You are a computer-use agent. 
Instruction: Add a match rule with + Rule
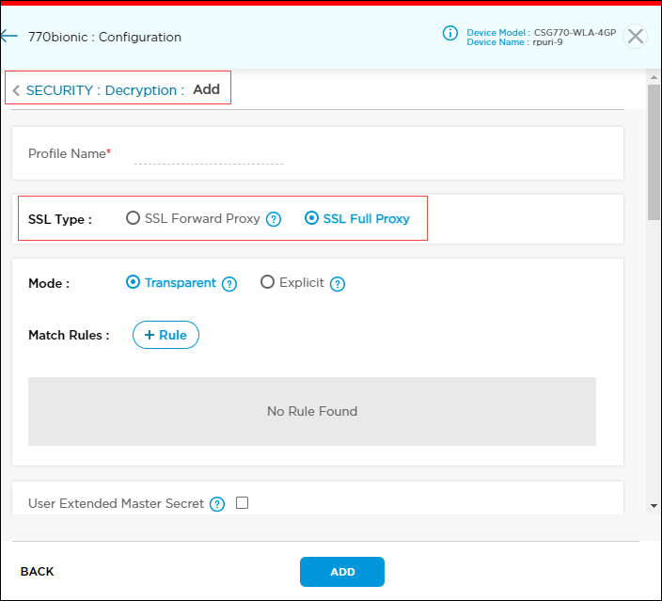(165, 335)
